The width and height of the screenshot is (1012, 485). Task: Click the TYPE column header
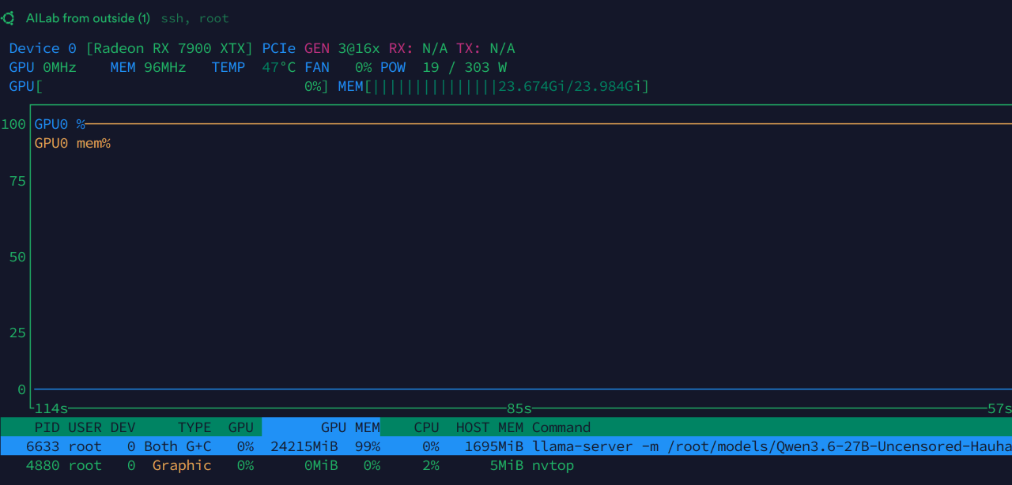[x=194, y=427]
